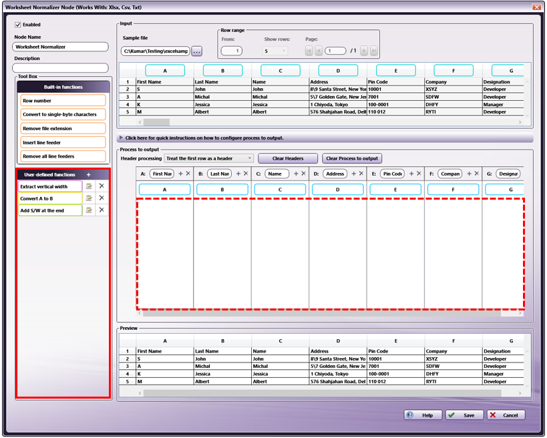The height and width of the screenshot is (438, 547).
Task: Close the Worksheet Normalizer Node window
Action: (536, 7)
